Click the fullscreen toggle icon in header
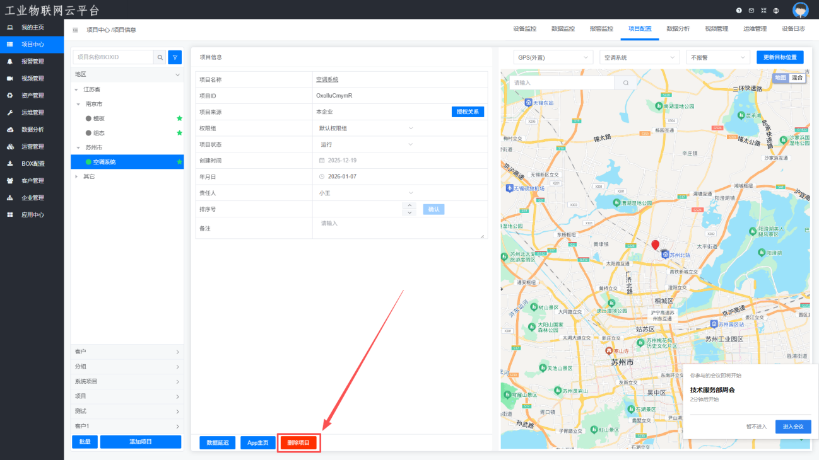The height and width of the screenshot is (460, 819). (x=763, y=11)
